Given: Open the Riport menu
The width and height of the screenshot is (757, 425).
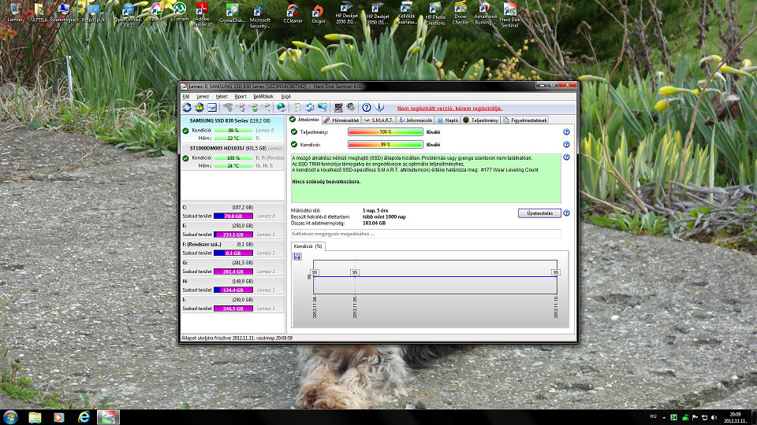Looking at the screenshot, I should tap(241, 96).
